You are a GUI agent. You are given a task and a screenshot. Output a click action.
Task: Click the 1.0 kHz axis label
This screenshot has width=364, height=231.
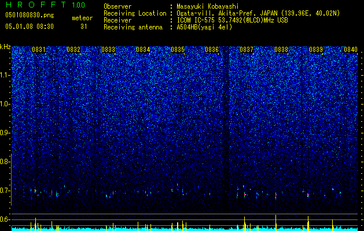(x=5, y=104)
